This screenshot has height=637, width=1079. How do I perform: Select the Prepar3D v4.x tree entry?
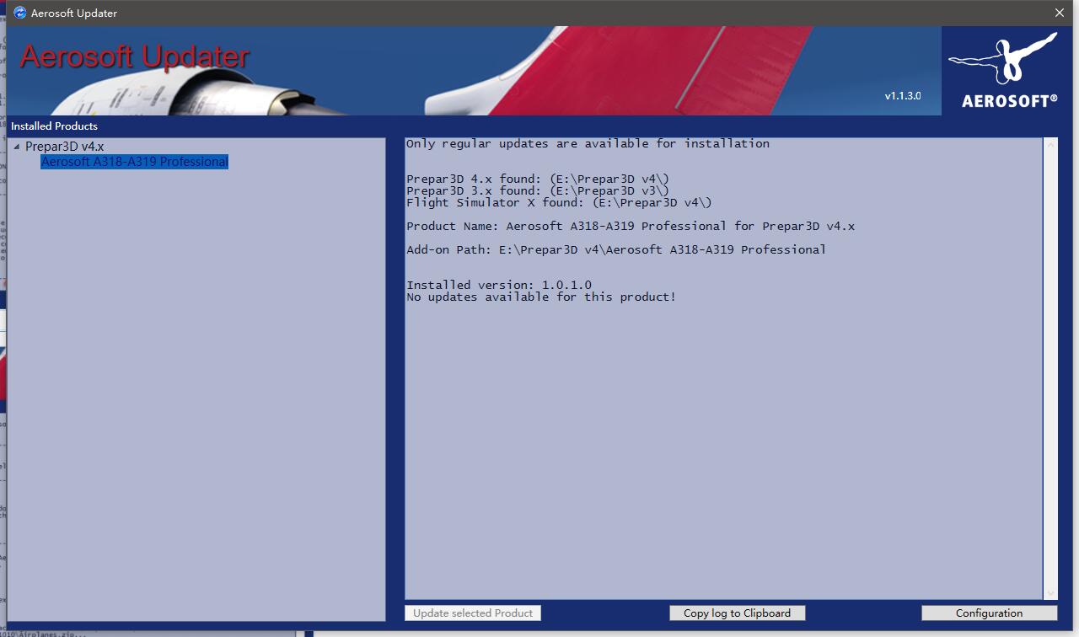[65, 147]
